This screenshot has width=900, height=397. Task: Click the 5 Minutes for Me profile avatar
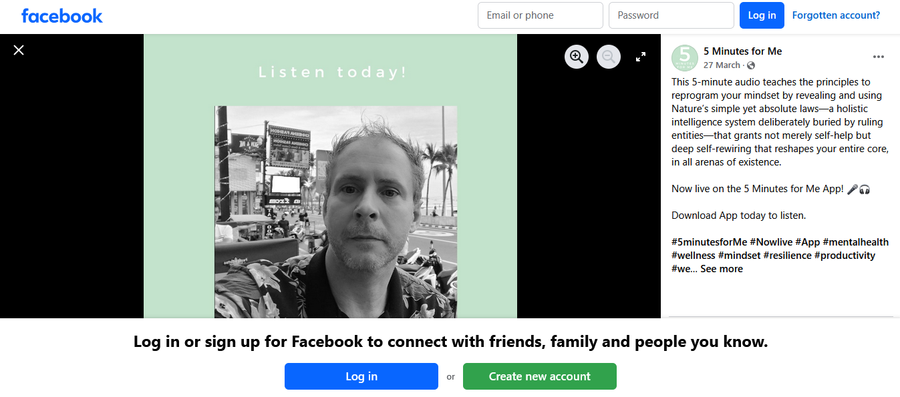coord(685,58)
